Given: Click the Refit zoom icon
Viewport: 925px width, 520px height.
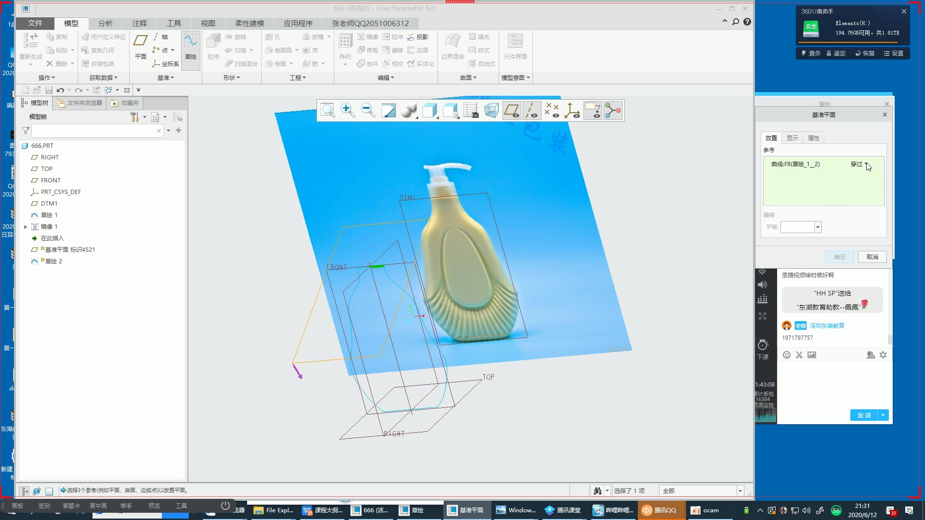Looking at the screenshot, I should pos(328,111).
